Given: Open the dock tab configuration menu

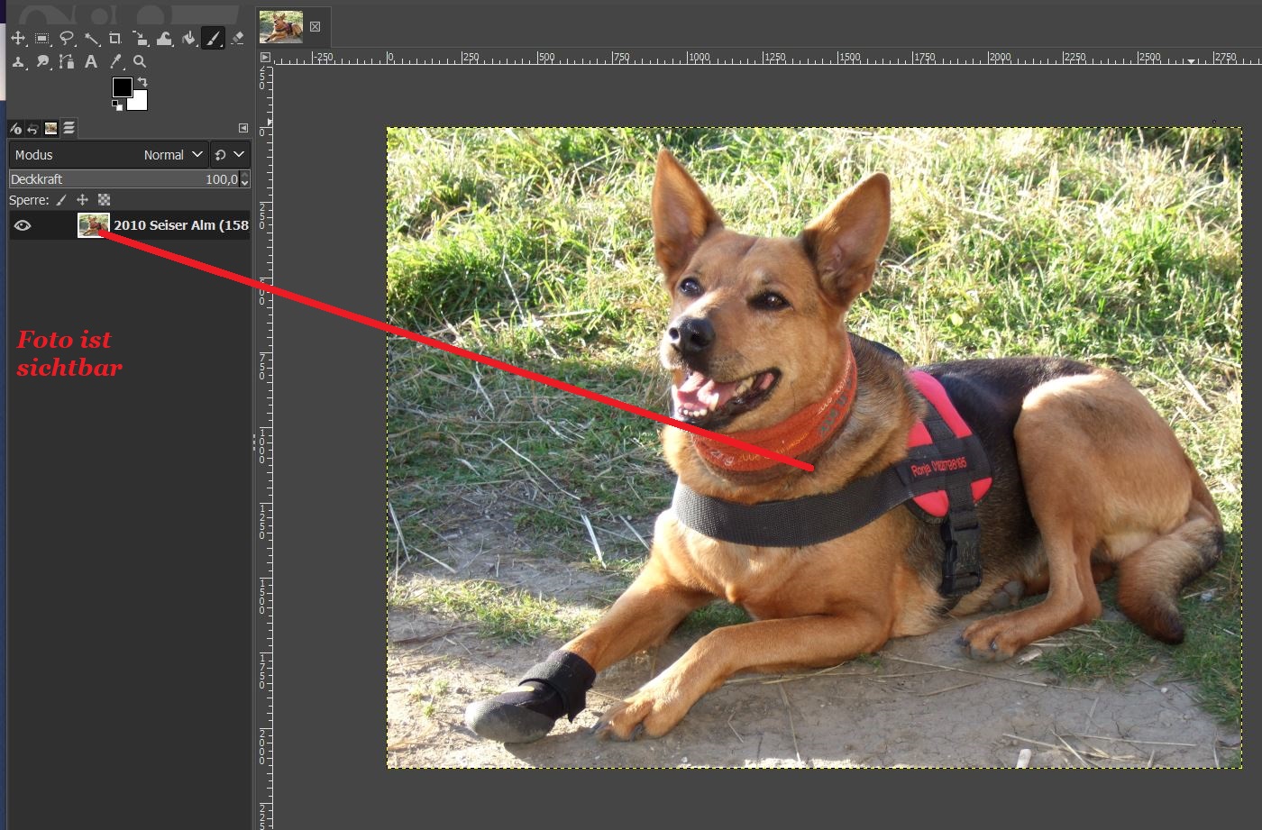Looking at the screenshot, I should point(242,128).
